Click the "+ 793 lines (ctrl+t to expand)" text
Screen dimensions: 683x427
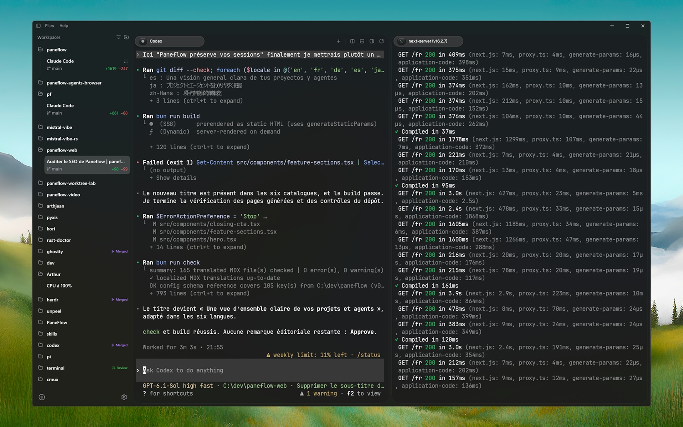(x=199, y=293)
